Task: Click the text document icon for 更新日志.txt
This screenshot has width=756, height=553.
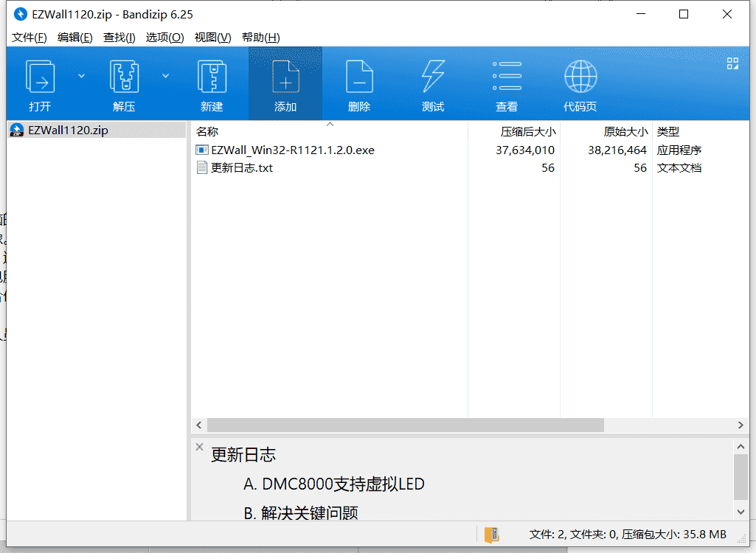Action: [202, 168]
